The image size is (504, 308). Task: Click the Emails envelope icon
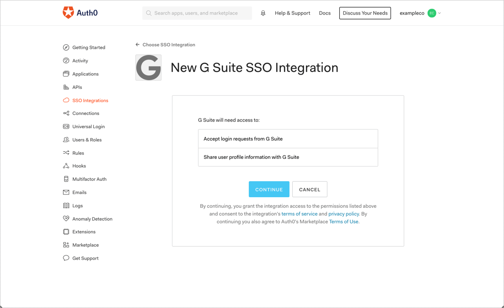[66, 193]
